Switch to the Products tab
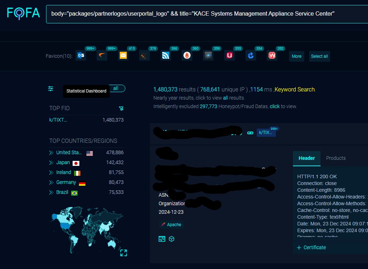 click(336, 158)
